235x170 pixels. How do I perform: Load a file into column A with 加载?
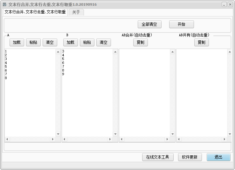pyautogui.click(x=17, y=42)
